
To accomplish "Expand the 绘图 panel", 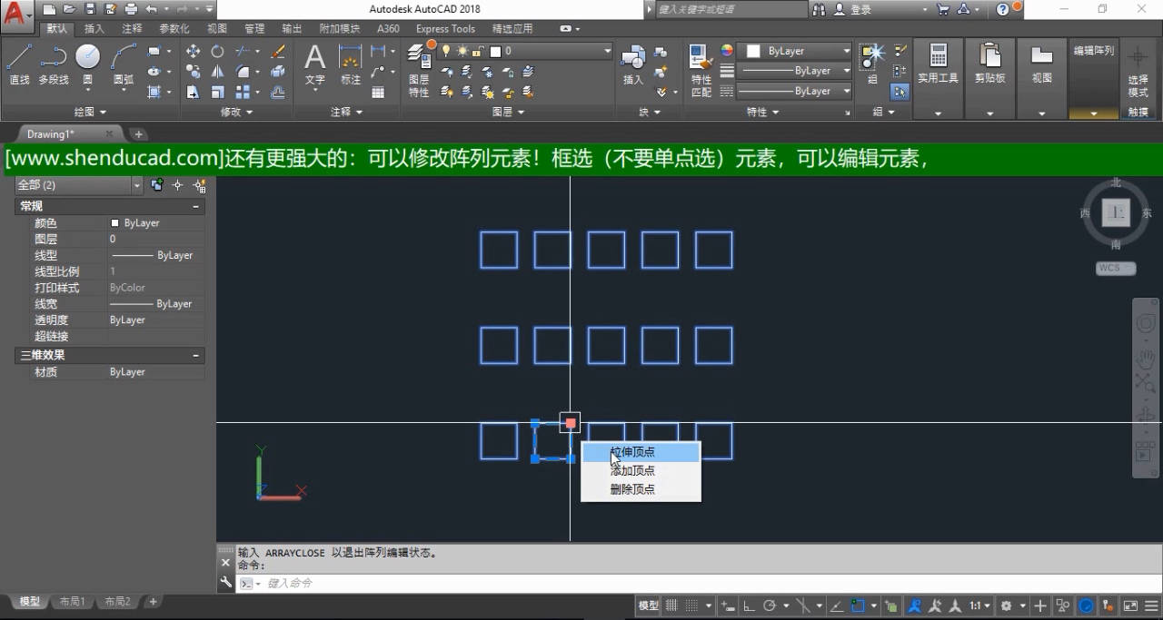I will click(90, 112).
